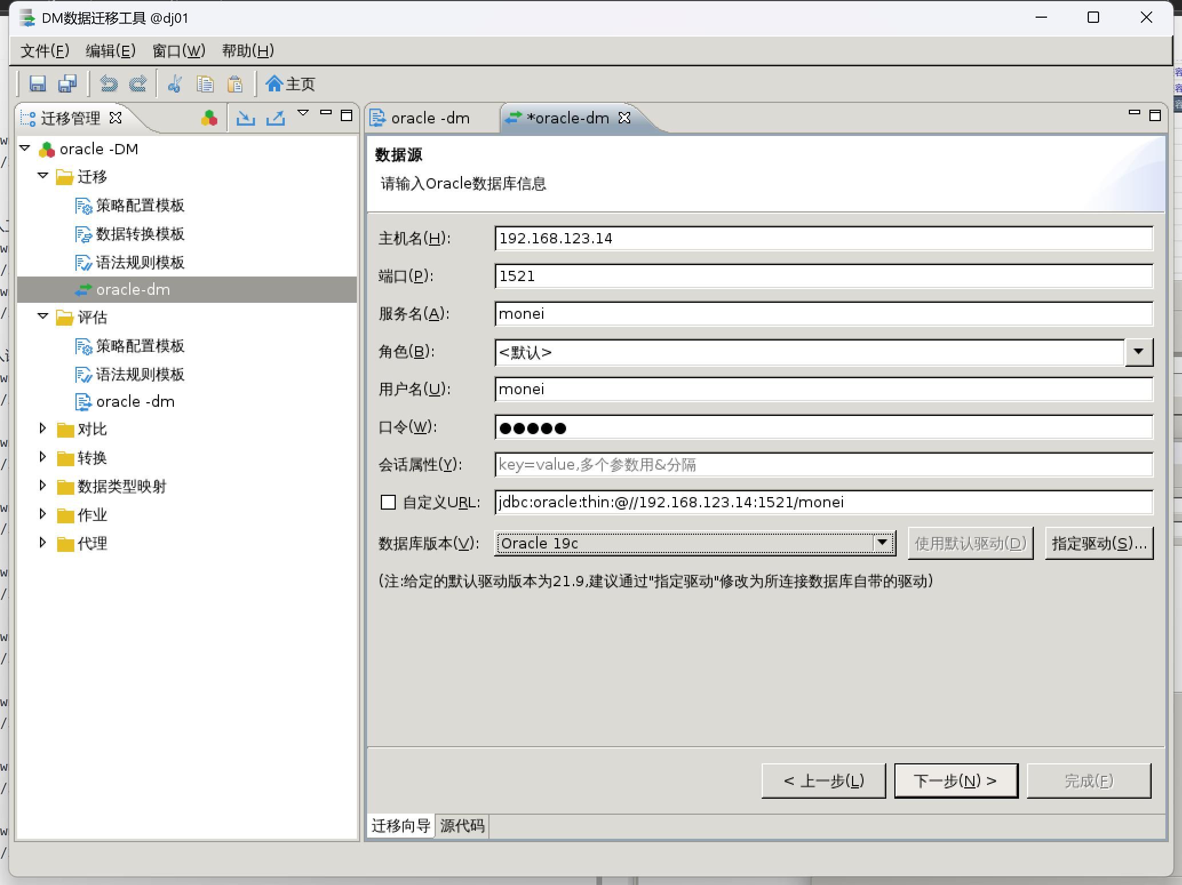Click into the 服务名 input field
The width and height of the screenshot is (1182, 885).
(823, 314)
